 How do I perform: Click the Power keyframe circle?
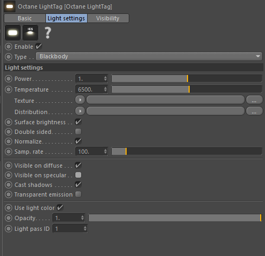[x=9, y=79]
